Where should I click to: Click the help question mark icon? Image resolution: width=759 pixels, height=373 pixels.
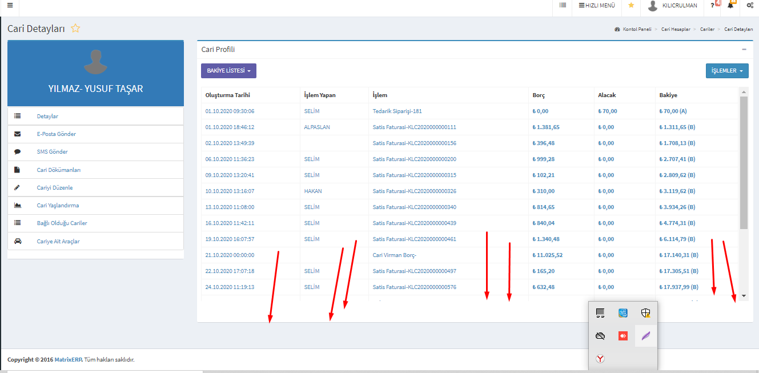pos(713,5)
